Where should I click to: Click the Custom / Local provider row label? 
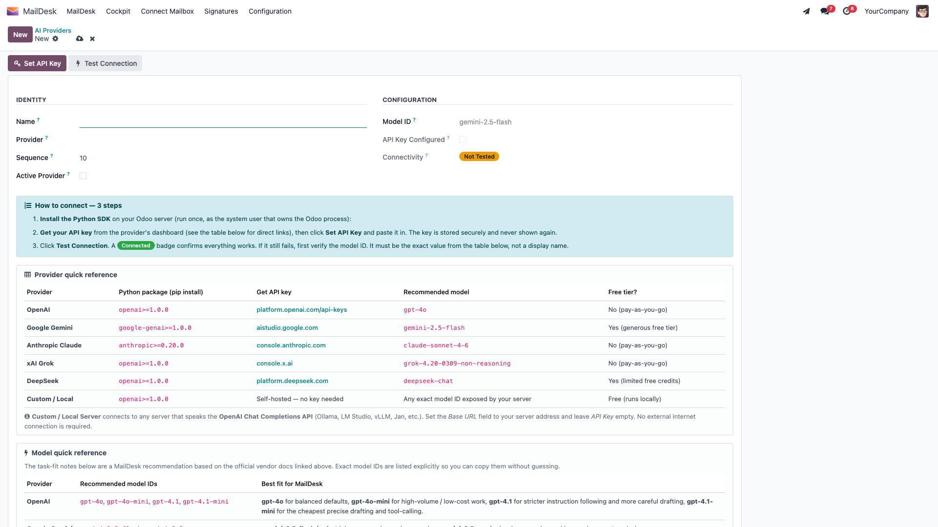(50, 399)
